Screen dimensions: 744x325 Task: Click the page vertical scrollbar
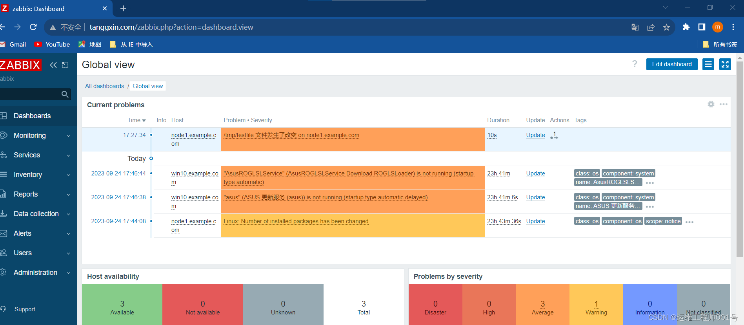pyautogui.click(x=740, y=159)
